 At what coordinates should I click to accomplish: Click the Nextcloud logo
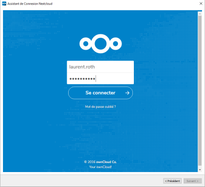click(x=101, y=44)
